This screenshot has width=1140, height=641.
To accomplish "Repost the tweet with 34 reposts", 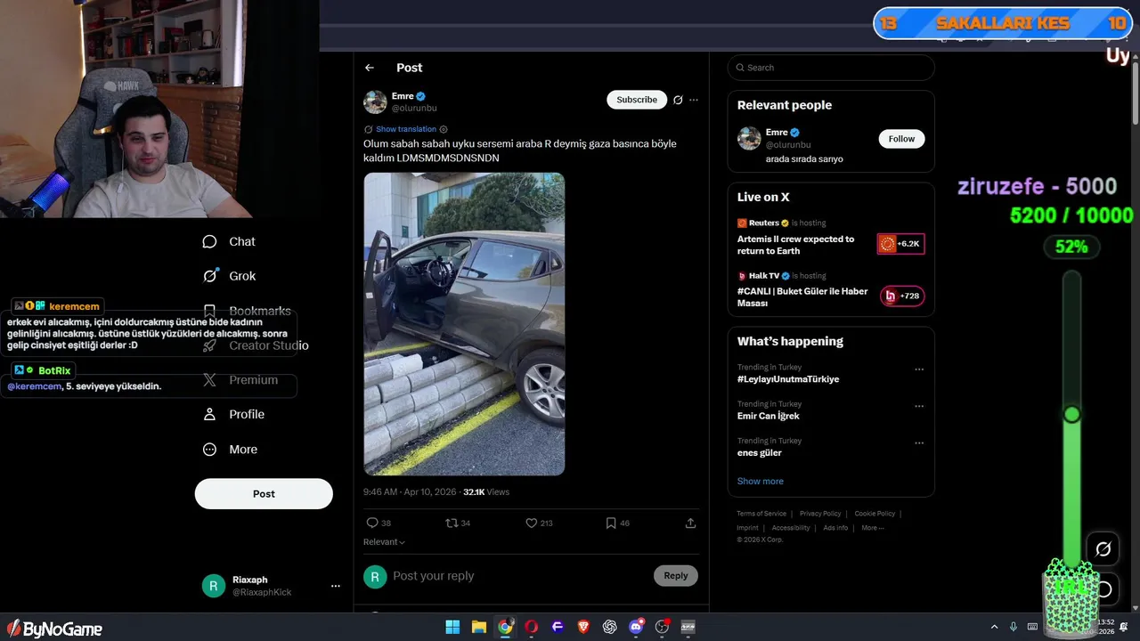I will (452, 523).
